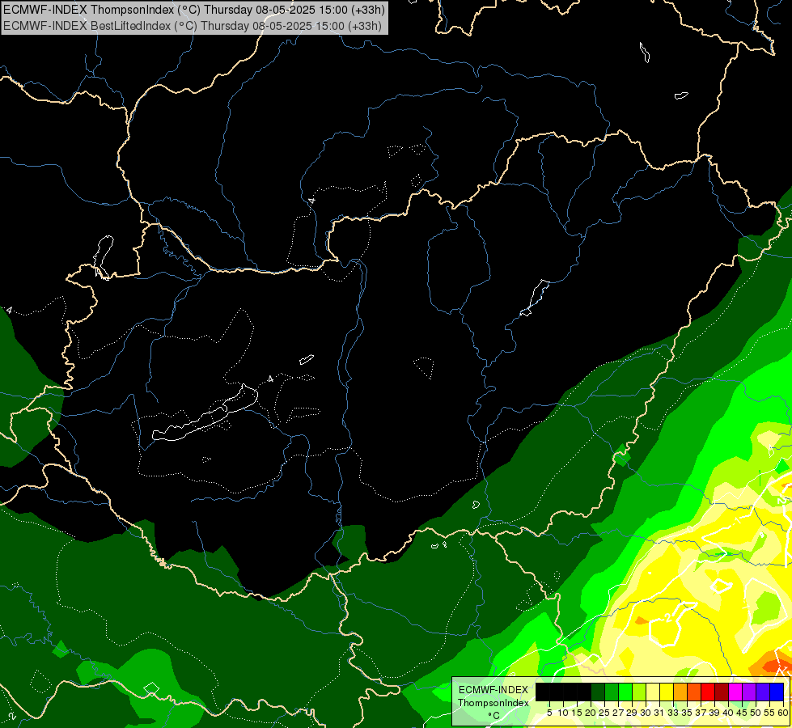Click the legend tick value '60'
792x728 pixels.
783,713
